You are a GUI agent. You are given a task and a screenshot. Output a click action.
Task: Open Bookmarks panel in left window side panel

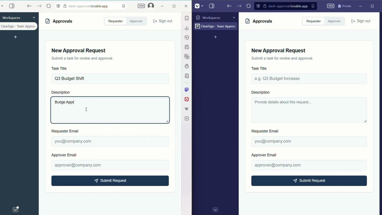click(187, 18)
